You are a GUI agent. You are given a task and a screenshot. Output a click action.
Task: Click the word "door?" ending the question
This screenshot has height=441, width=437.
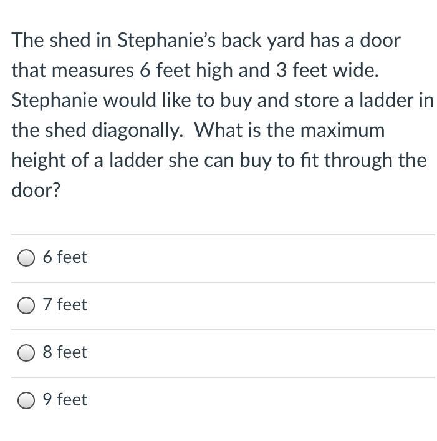pyautogui.click(x=36, y=190)
